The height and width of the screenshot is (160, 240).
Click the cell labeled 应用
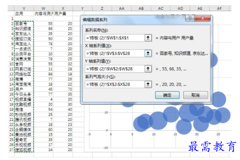(24, 14)
